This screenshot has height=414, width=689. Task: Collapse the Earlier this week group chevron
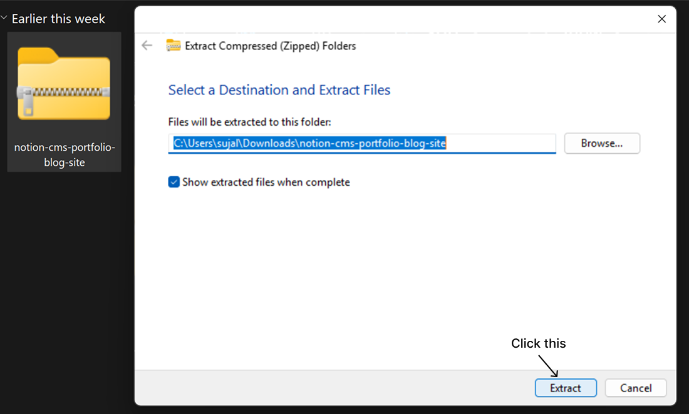[4, 18]
